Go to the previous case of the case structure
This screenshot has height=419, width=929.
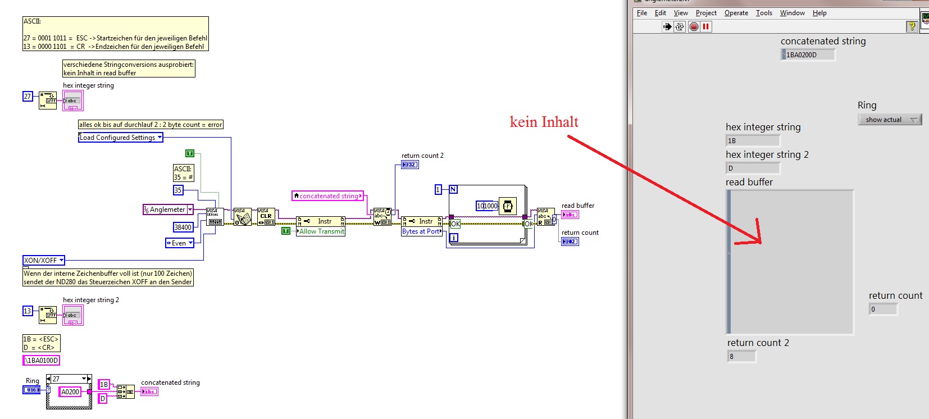(49, 379)
